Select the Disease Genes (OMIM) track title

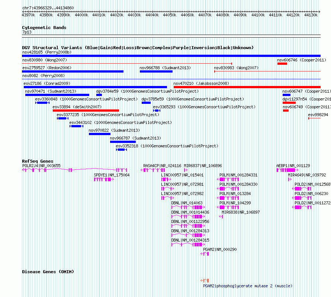[48, 272]
